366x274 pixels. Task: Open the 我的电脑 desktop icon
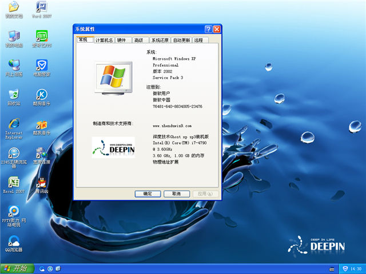click(14, 39)
